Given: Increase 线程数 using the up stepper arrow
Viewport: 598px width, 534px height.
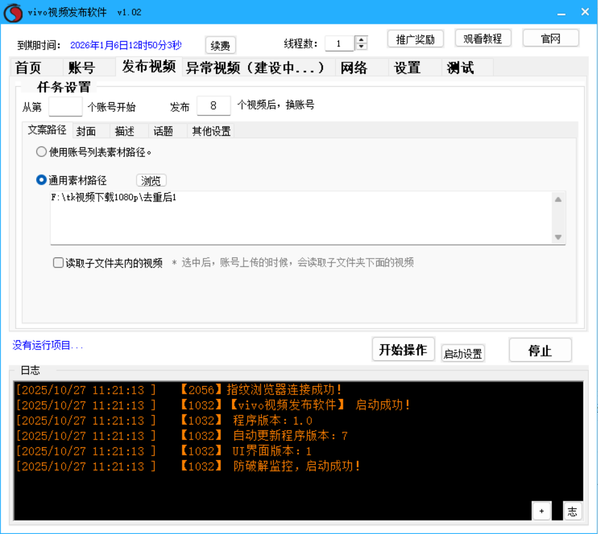Looking at the screenshot, I should (x=361, y=39).
